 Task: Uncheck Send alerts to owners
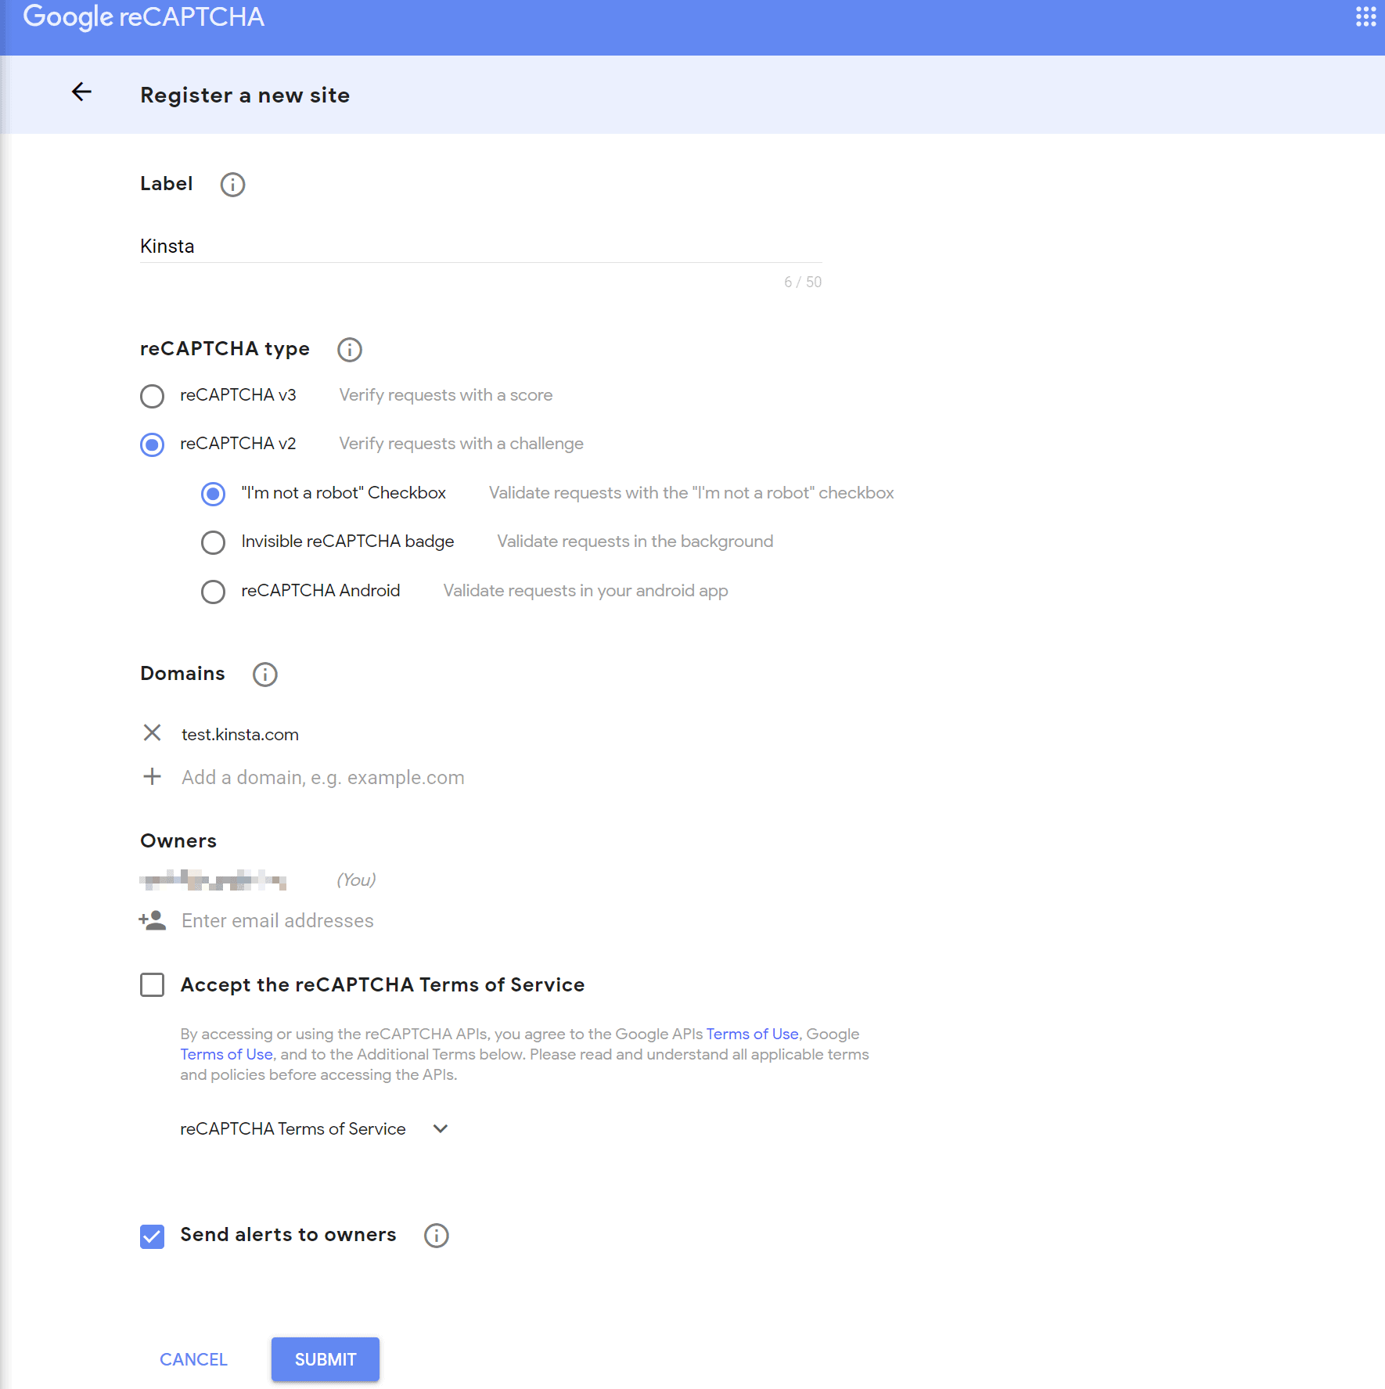point(152,1236)
